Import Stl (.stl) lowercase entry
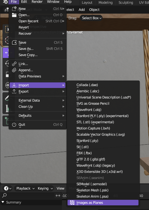Screen dimensions: 149x210 click(103, 147)
